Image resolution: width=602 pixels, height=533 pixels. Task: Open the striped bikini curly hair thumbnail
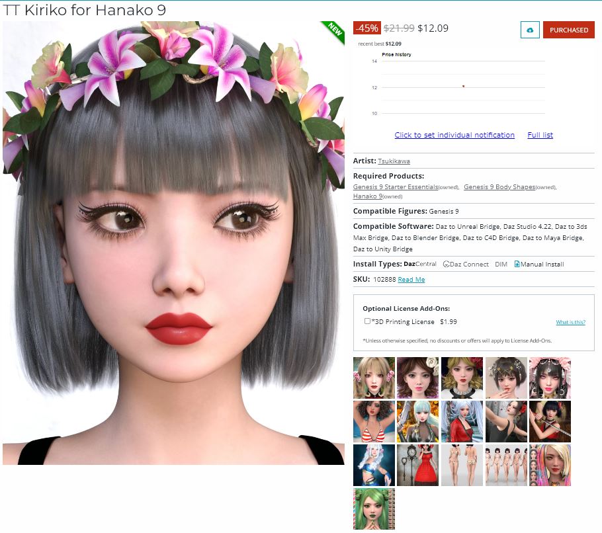click(374, 421)
